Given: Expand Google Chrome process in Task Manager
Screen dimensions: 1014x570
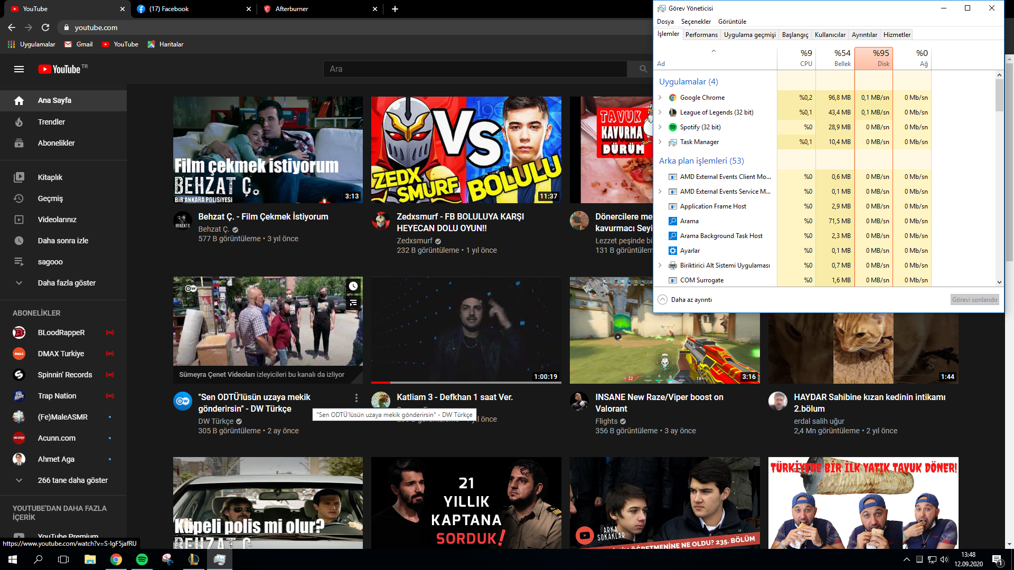Looking at the screenshot, I should 660,98.
